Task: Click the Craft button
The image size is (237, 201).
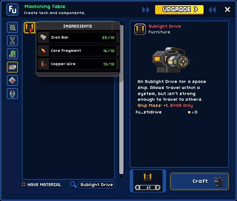Action: [x=199, y=181]
